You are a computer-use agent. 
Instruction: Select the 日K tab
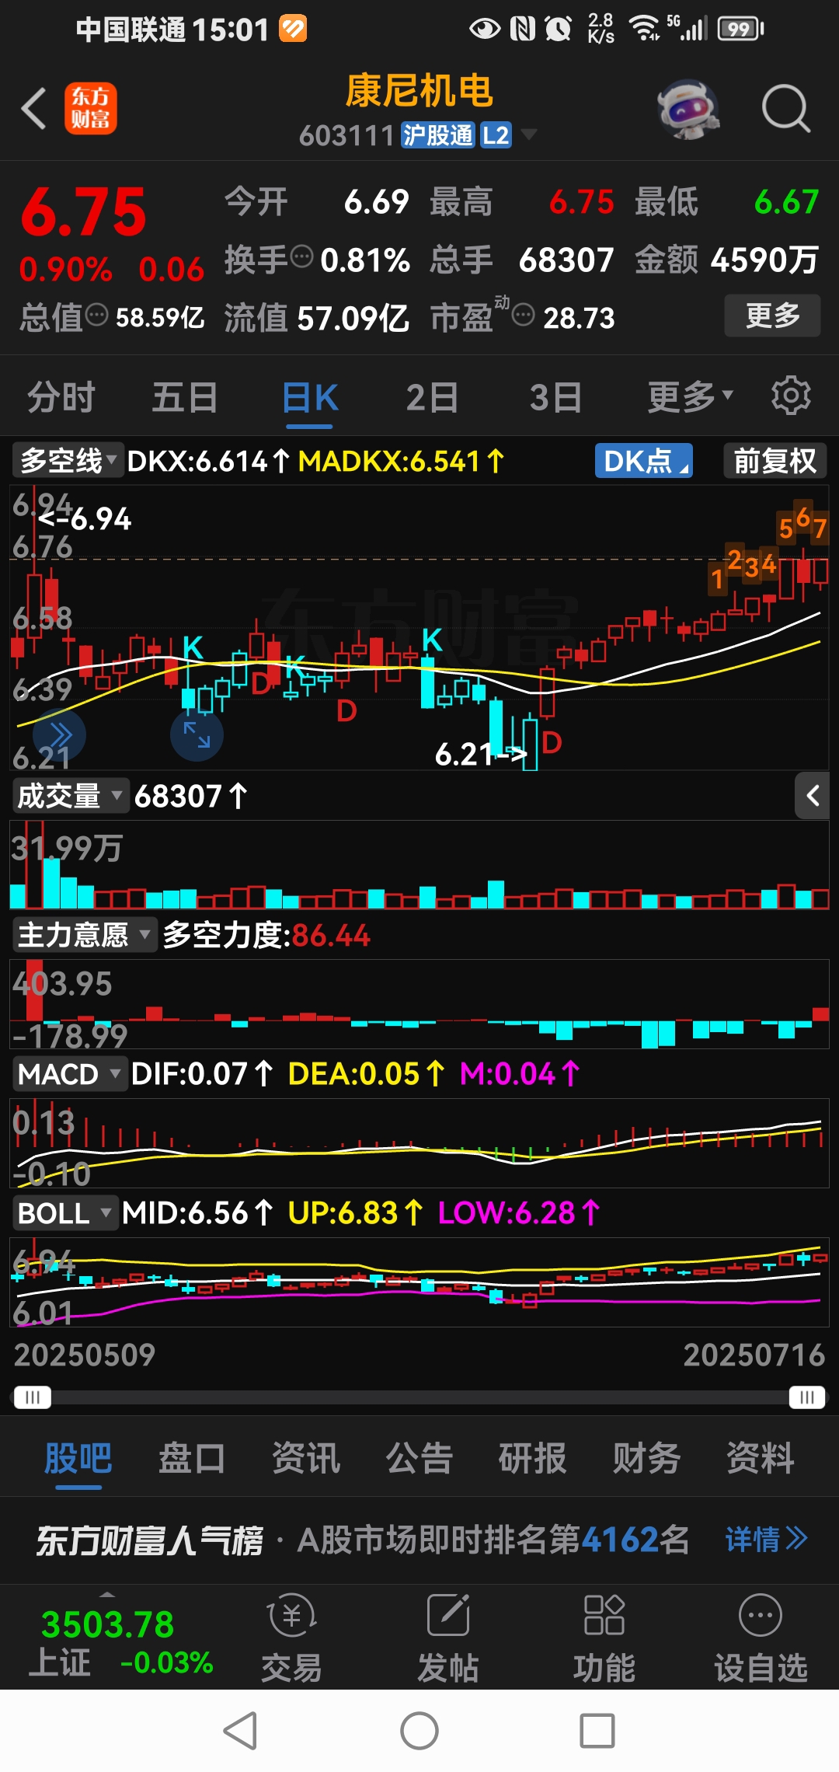[x=311, y=397]
